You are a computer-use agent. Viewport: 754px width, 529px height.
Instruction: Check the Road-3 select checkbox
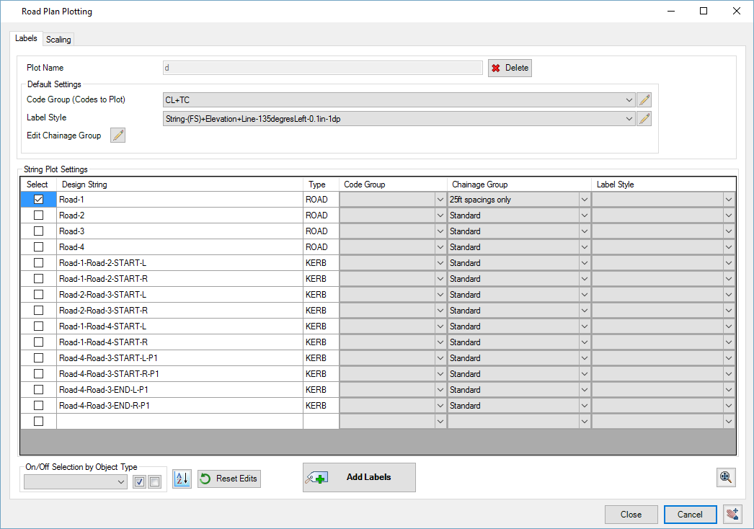[38, 231]
